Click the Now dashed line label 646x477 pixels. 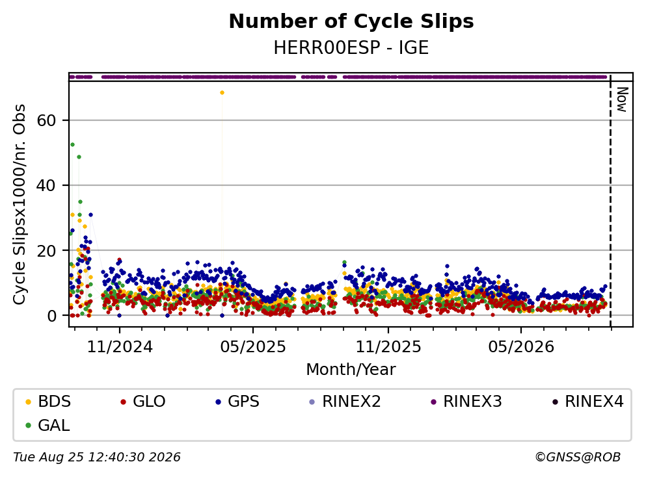622,99
